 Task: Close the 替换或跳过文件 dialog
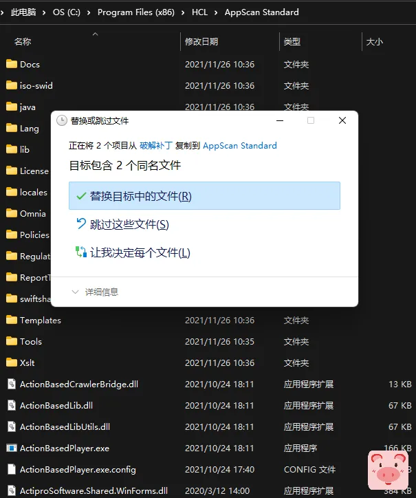[342, 120]
